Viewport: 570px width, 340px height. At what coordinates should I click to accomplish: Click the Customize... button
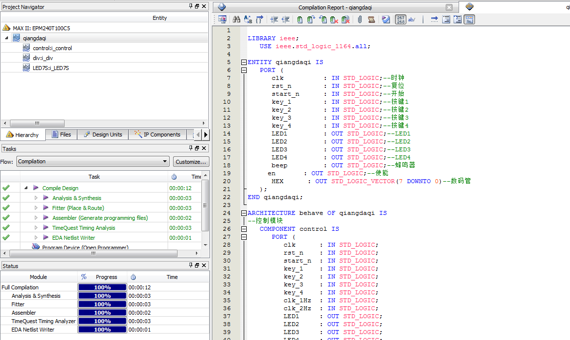(191, 162)
